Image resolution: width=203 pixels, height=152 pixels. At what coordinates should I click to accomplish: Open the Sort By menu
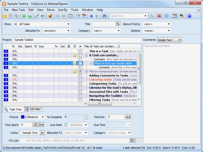click(63, 10)
